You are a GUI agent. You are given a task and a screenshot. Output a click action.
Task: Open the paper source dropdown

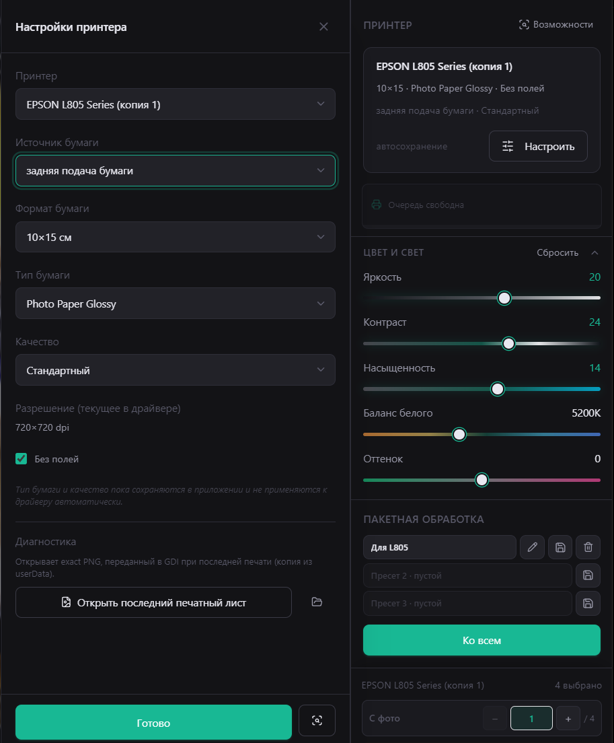point(175,170)
